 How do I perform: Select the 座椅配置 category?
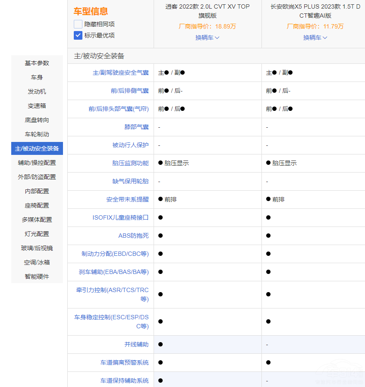click(x=37, y=205)
